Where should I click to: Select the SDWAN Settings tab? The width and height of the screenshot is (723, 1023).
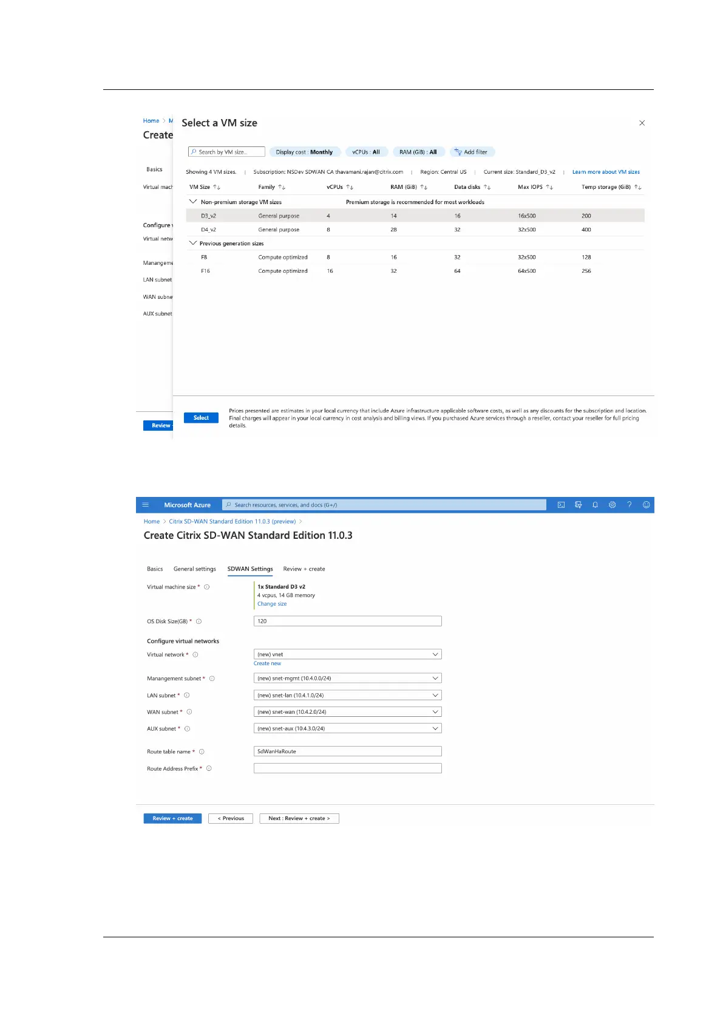pyautogui.click(x=250, y=569)
